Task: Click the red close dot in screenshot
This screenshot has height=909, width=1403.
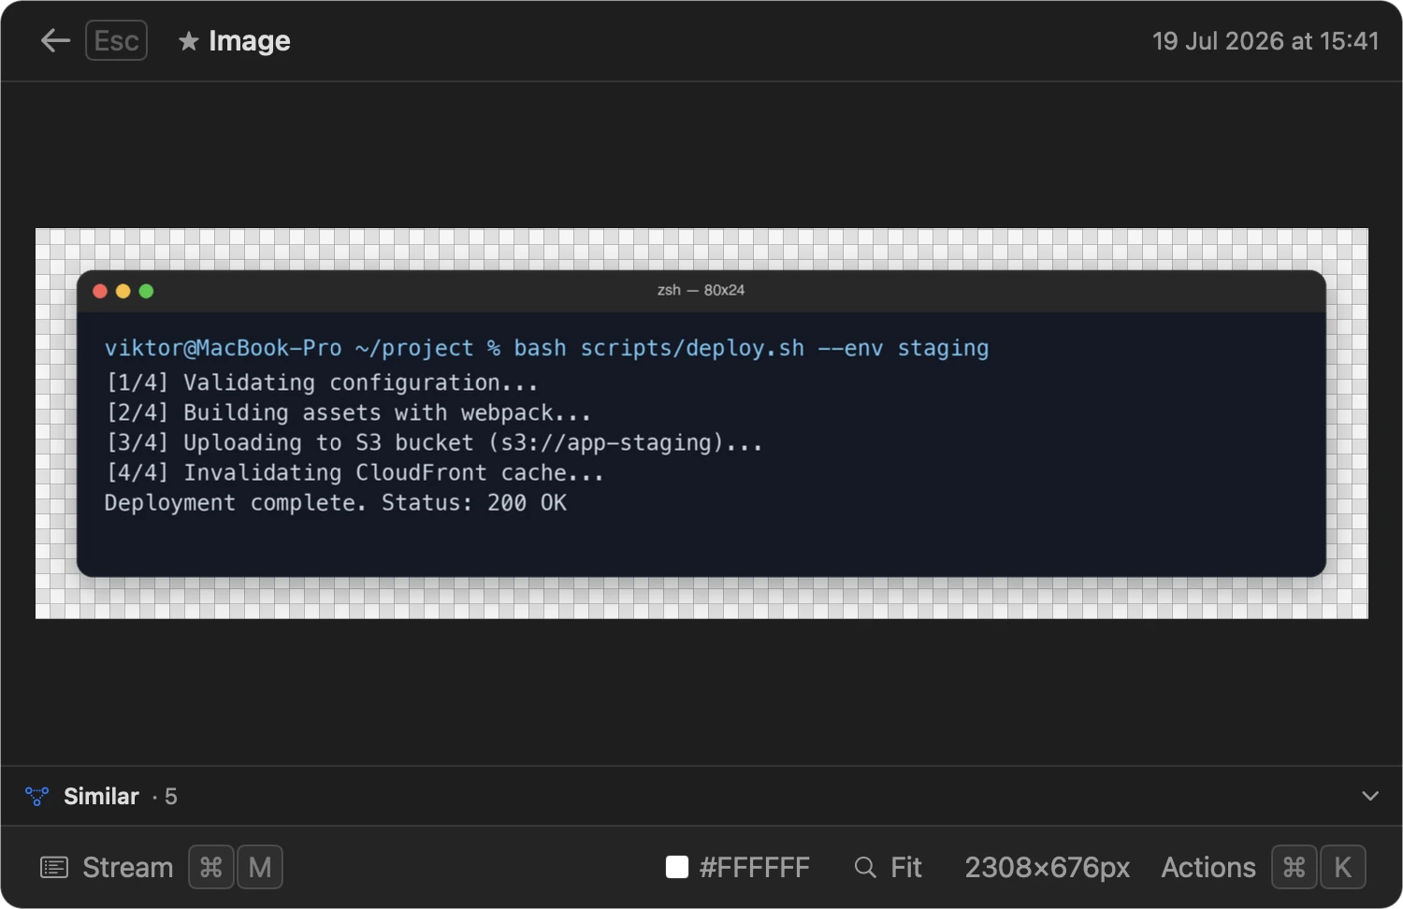Action: [100, 291]
